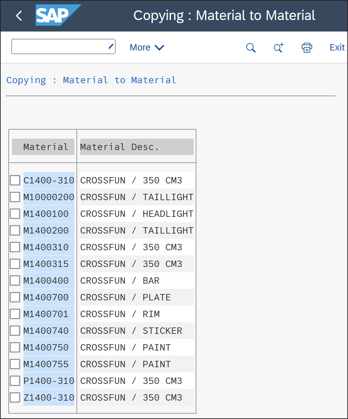Select material number M1400315
Viewport: 348px width, 419px height.
coord(49,264)
